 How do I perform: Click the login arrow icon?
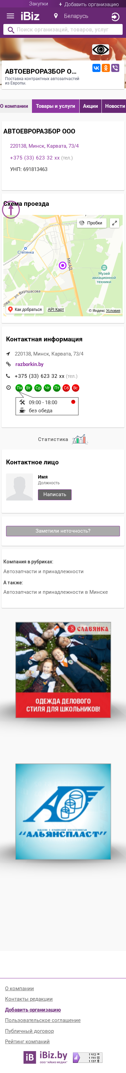[116, 17]
